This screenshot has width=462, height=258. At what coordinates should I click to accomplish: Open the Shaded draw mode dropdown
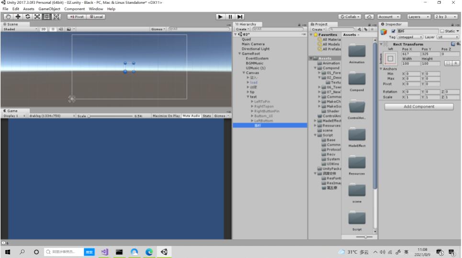point(20,29)
